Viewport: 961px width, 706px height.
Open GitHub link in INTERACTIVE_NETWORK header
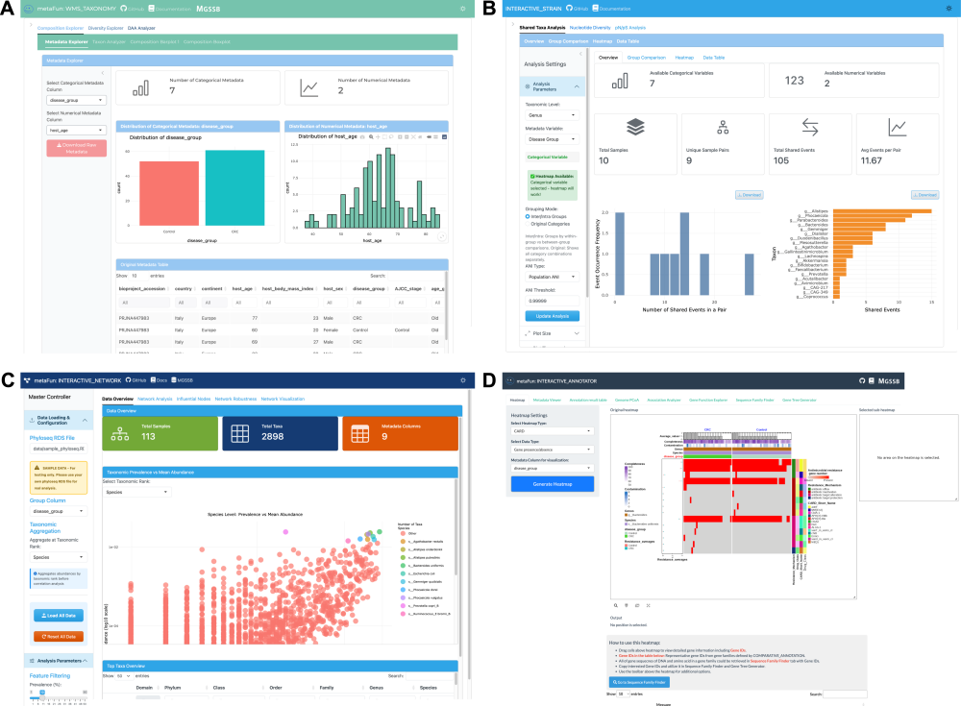tap(136, 380)
